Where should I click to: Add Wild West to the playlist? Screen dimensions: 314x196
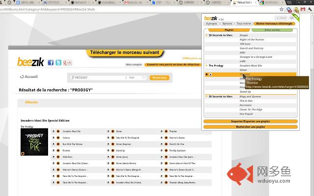[58, 157]
